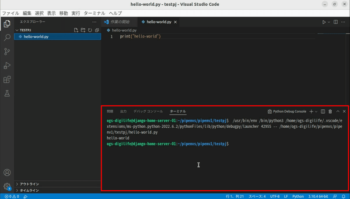Close the terminal panel
The width and height of the screenshot is (350, 199).
pyautogui.click(x=344, y=112)
